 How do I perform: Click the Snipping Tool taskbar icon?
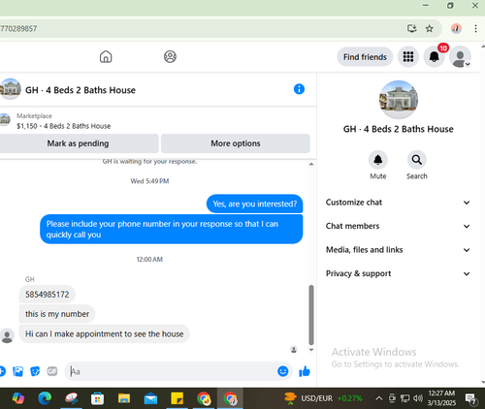[71, 398]
